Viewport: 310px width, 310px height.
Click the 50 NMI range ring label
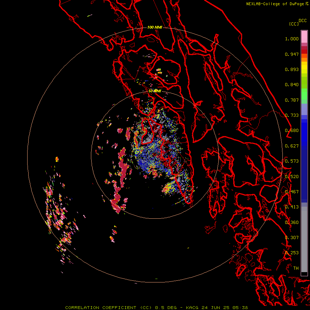click(x=155, y=91)
